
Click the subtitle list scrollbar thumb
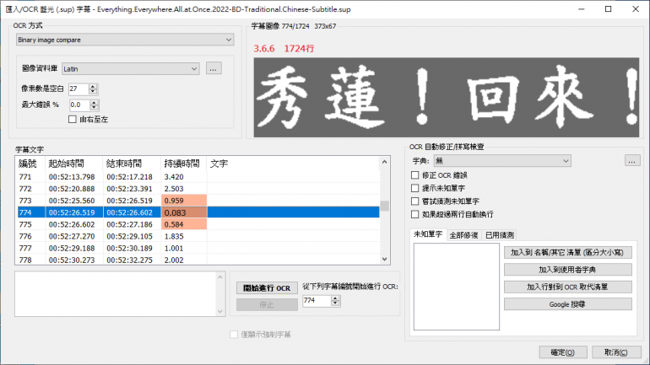click(x=385, y=206)
